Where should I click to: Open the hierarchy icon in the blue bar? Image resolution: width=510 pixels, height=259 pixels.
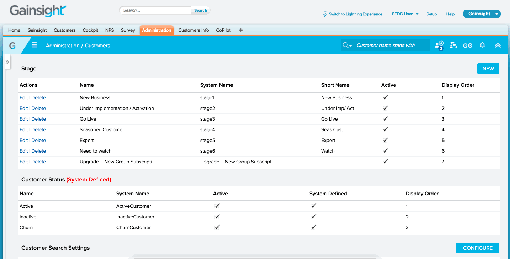pos(453,45)
